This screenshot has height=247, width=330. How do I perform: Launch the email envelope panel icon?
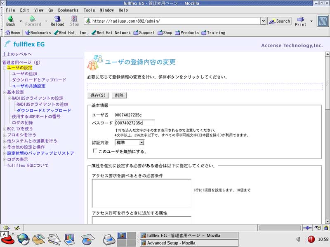point(38,239)
